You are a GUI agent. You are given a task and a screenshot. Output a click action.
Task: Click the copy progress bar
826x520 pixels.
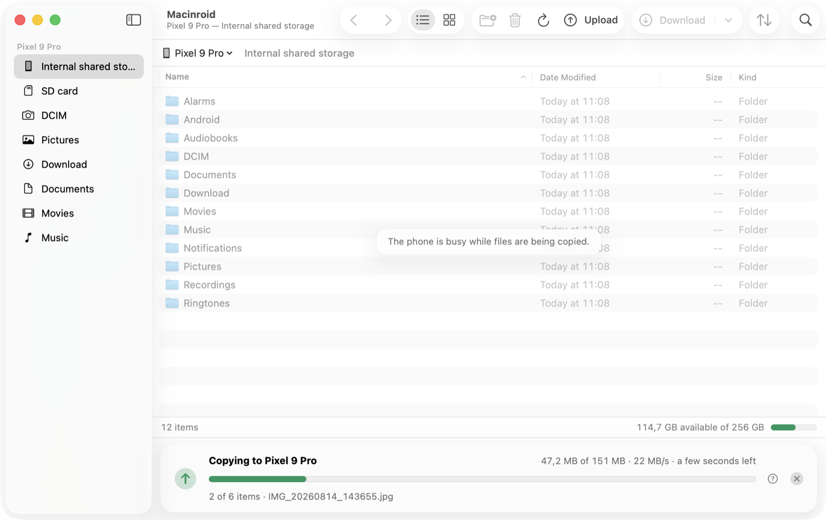(x=482, y=479)
